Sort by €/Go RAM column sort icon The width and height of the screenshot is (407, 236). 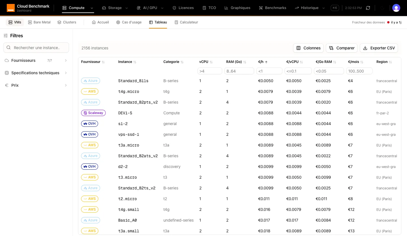(335, 62)
